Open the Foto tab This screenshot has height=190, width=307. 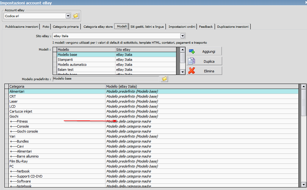(x=46, y=27)
